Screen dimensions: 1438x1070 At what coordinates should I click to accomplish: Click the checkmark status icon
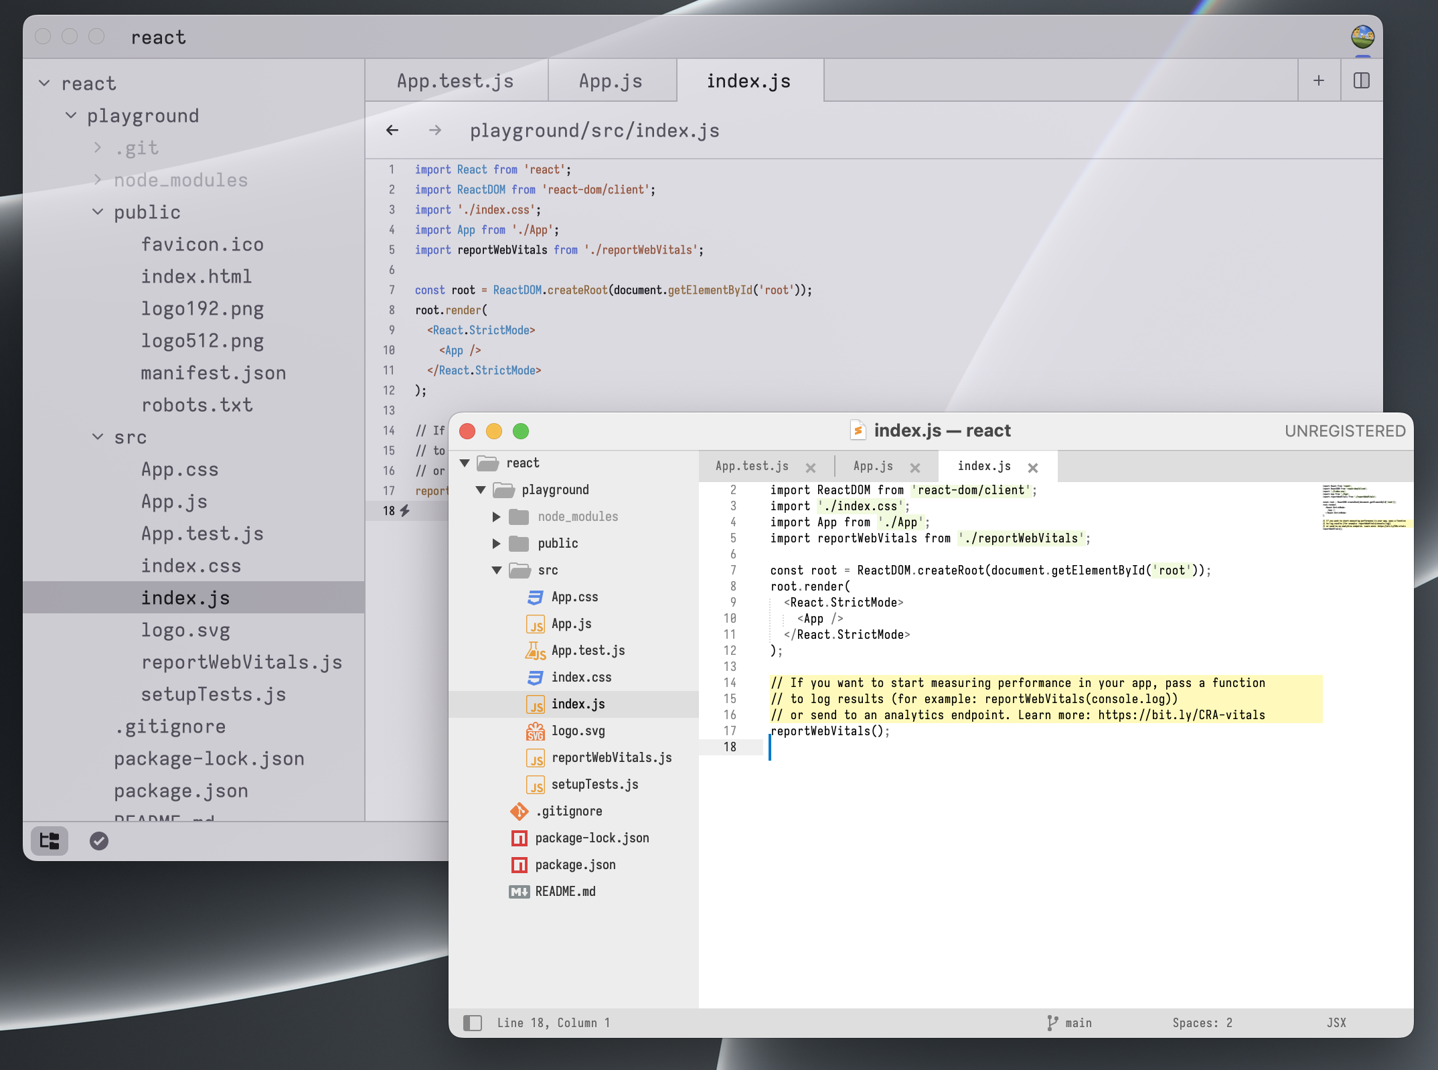(99, 841)
